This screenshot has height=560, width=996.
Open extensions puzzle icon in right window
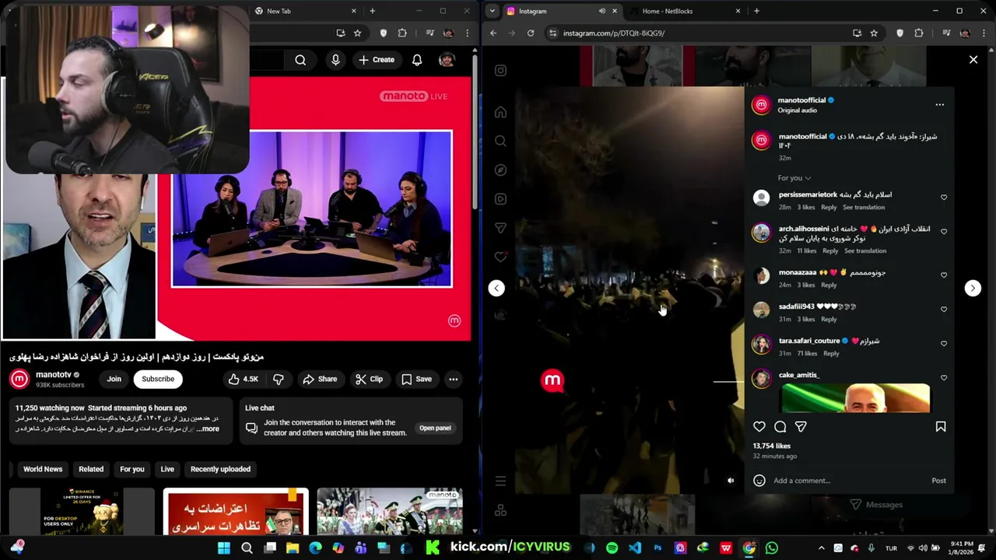coord(919,33)
